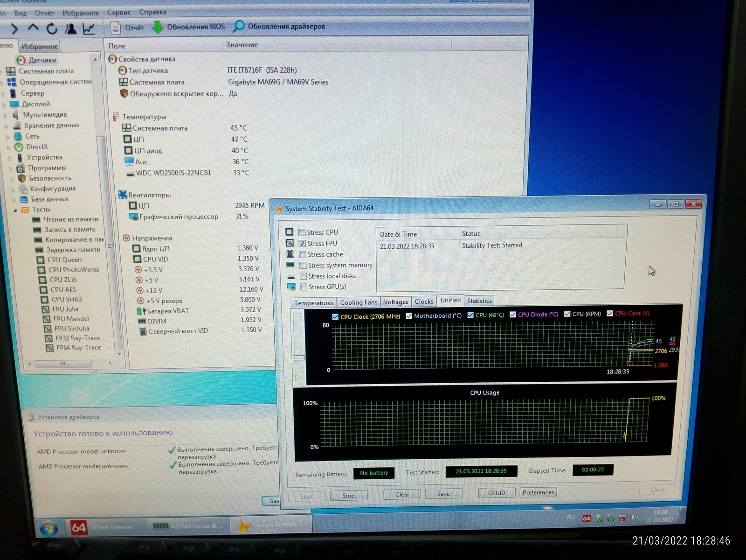Enable the Stress CPU checkbox

(x=302, y=232)
